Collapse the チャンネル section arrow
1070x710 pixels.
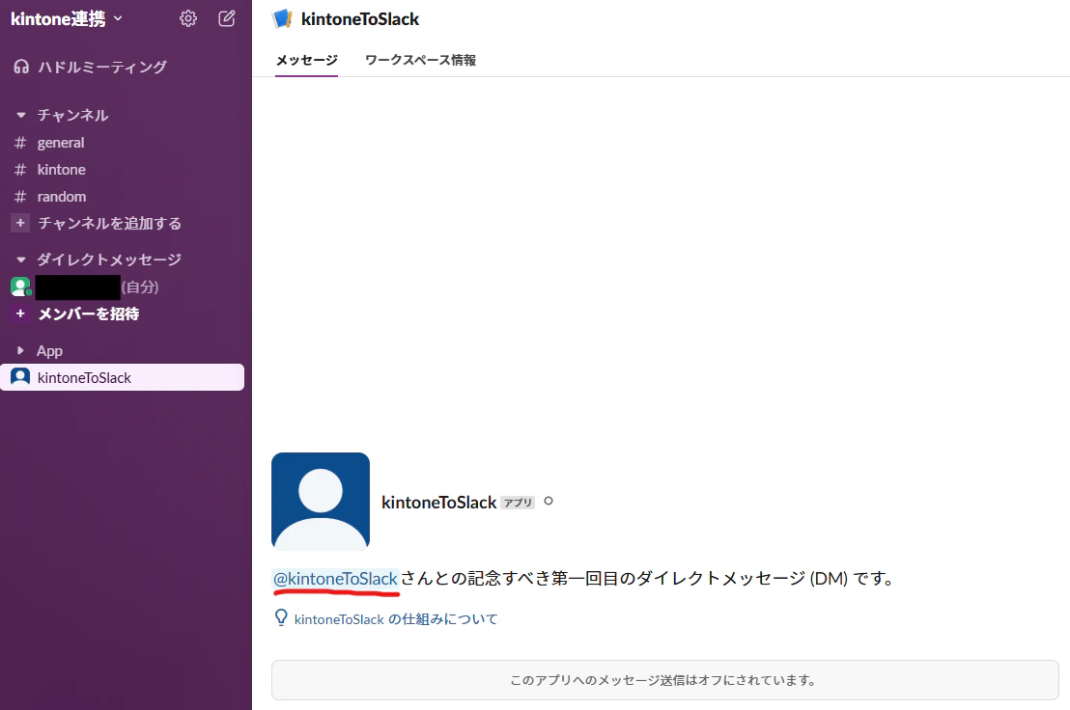(x=20, y=115)
